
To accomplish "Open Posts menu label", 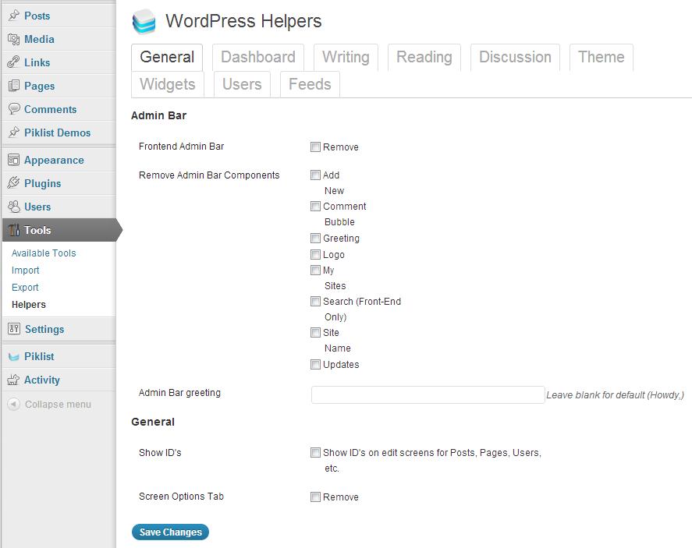I will pyautogui.click(x=37, y=16).
